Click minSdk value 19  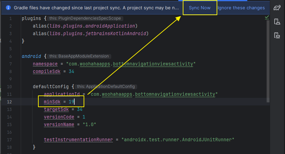click(x=72, y=102)
